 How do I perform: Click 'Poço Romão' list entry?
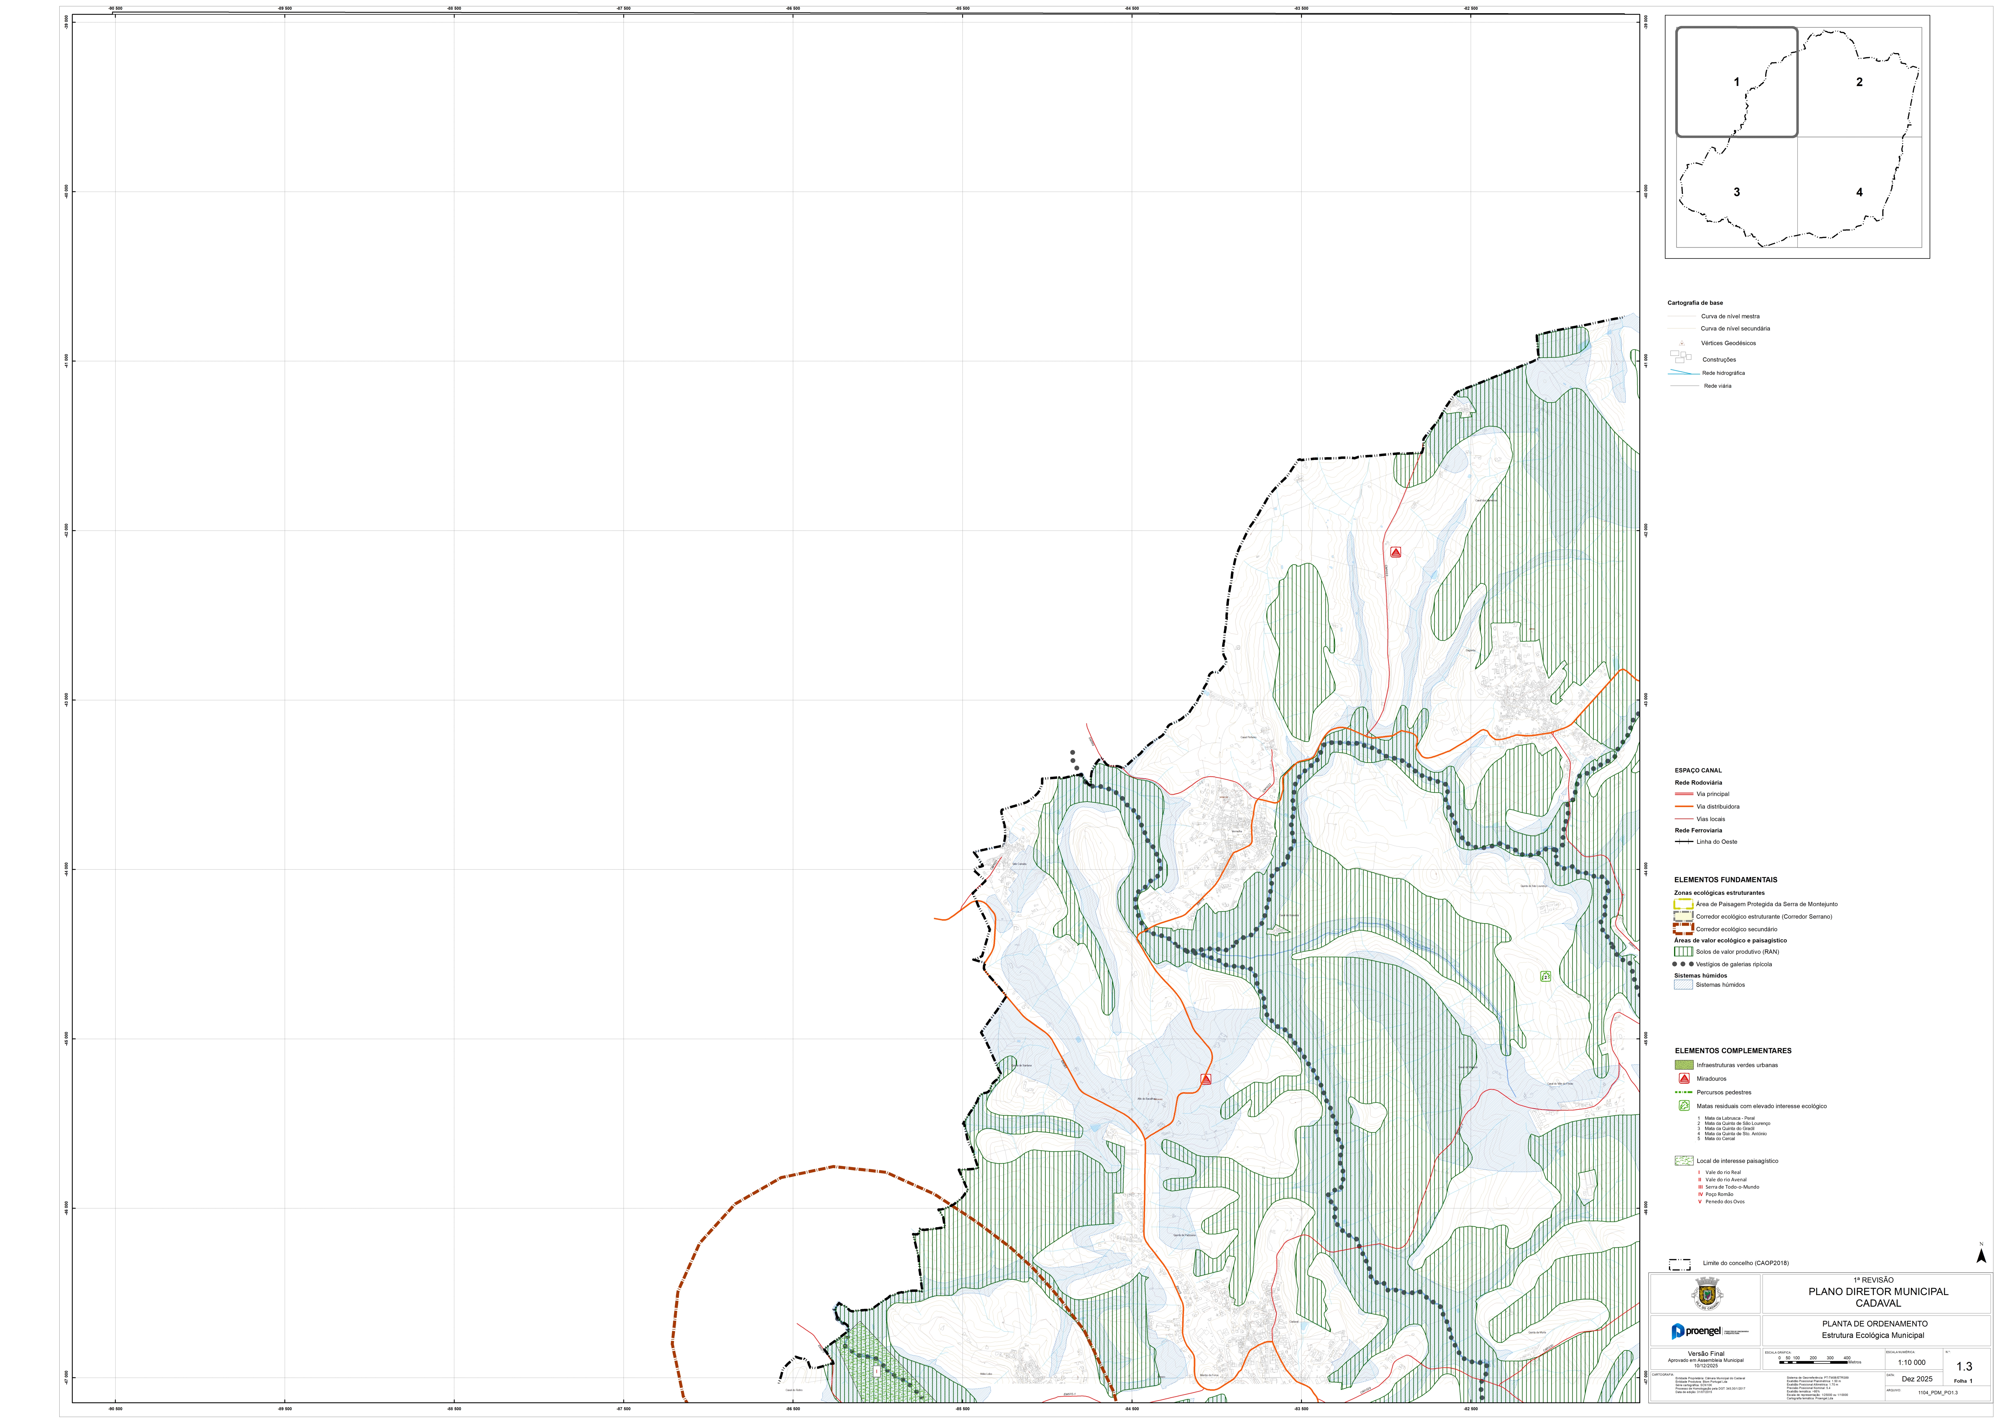click(x=1719, y=1194)
